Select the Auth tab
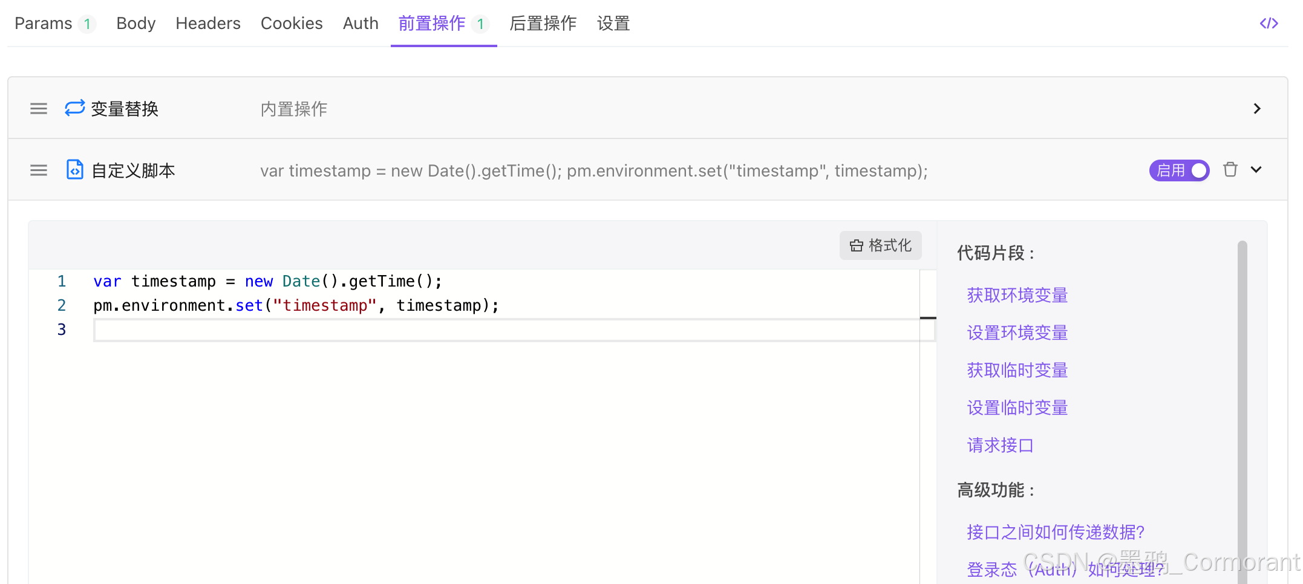 coord(361,24)
